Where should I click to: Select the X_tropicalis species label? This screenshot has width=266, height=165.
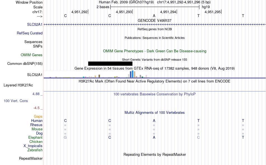click(x=33, y=146)
